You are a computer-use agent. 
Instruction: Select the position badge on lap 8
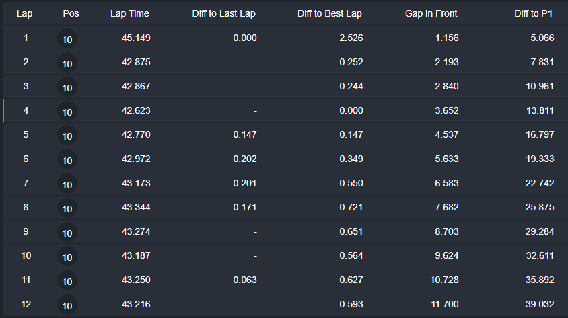pyautogui.click(x=67, y=208)
